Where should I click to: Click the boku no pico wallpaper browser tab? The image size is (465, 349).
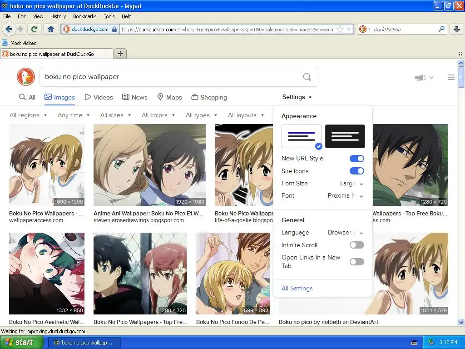56,54
